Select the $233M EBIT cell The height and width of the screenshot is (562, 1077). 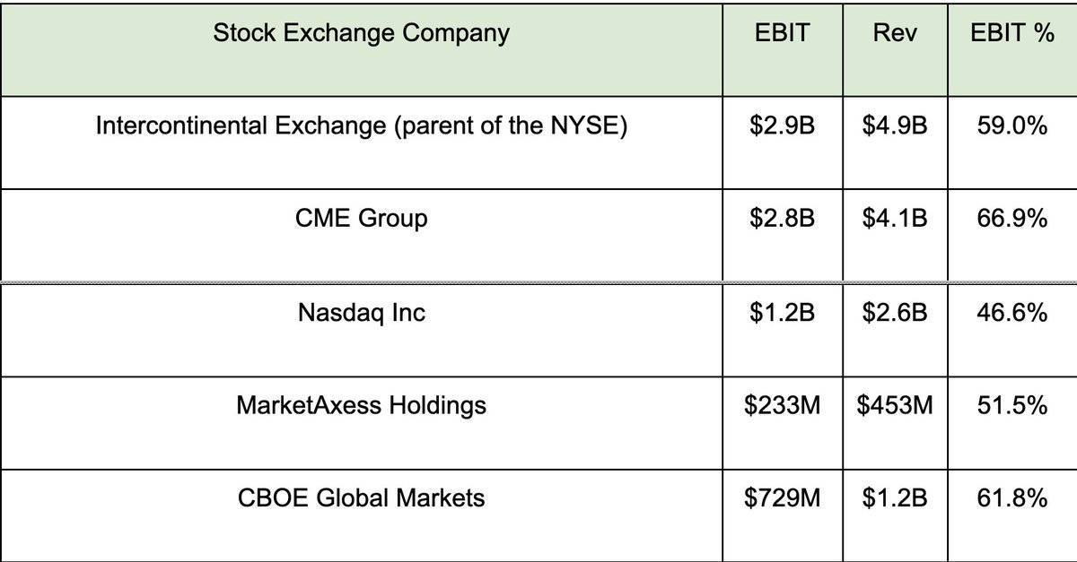pyautogui.click(x=782, y=405)
